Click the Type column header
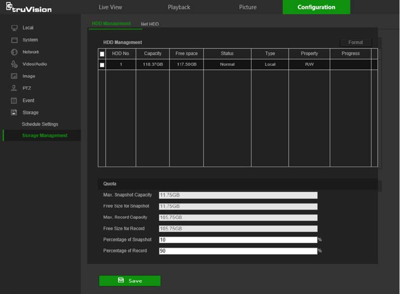Viewport: 400px width, 294px height. pyautogui.click(x=270, y=53)
